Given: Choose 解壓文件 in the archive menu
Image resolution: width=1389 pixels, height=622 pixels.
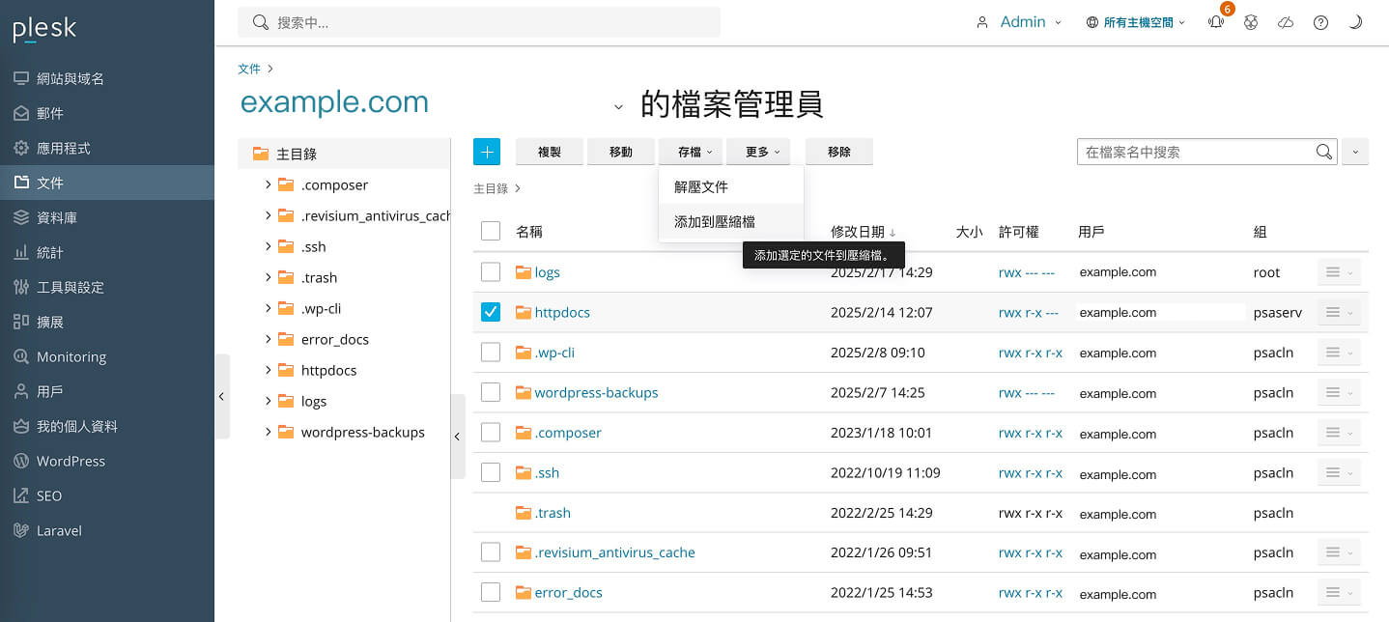Looking at the screenshot, I should click(701, 186).
